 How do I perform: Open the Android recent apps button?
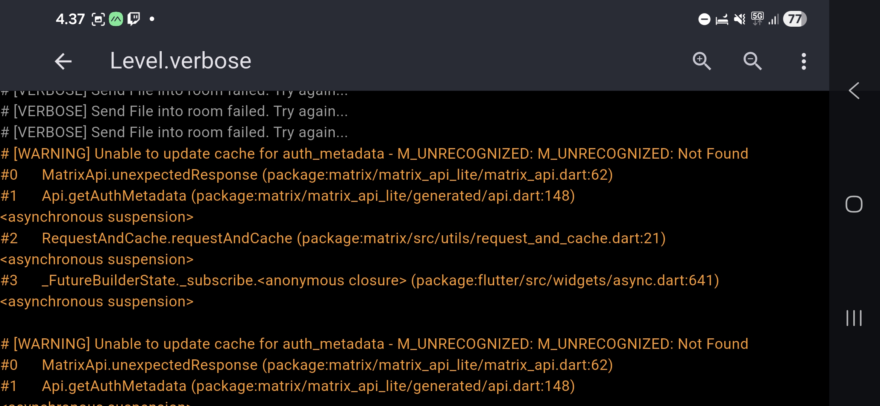(854, 318)
